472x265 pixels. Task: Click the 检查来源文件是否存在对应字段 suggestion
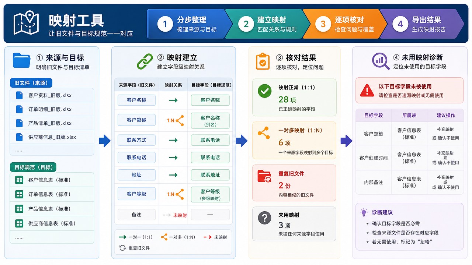tap(405, 233)
